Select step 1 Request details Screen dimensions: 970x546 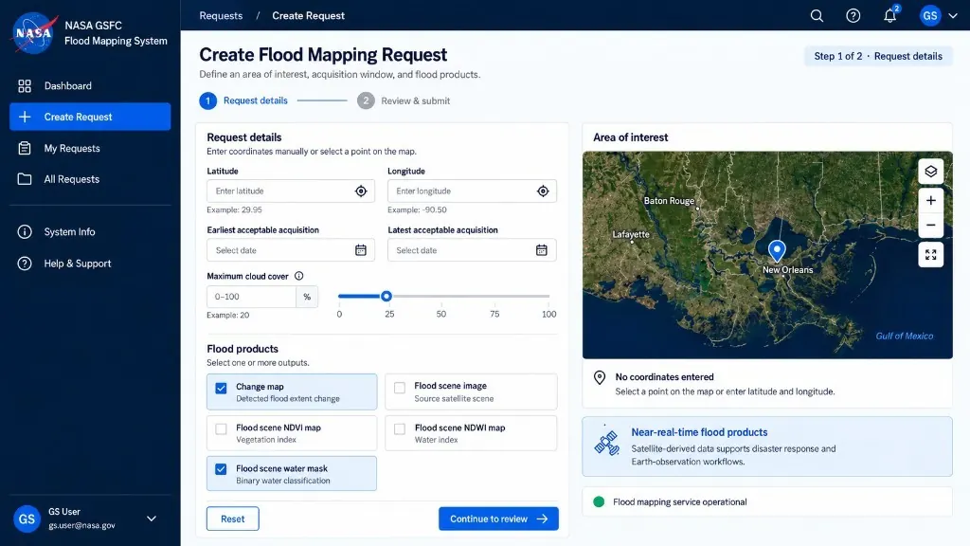point(243,100)
